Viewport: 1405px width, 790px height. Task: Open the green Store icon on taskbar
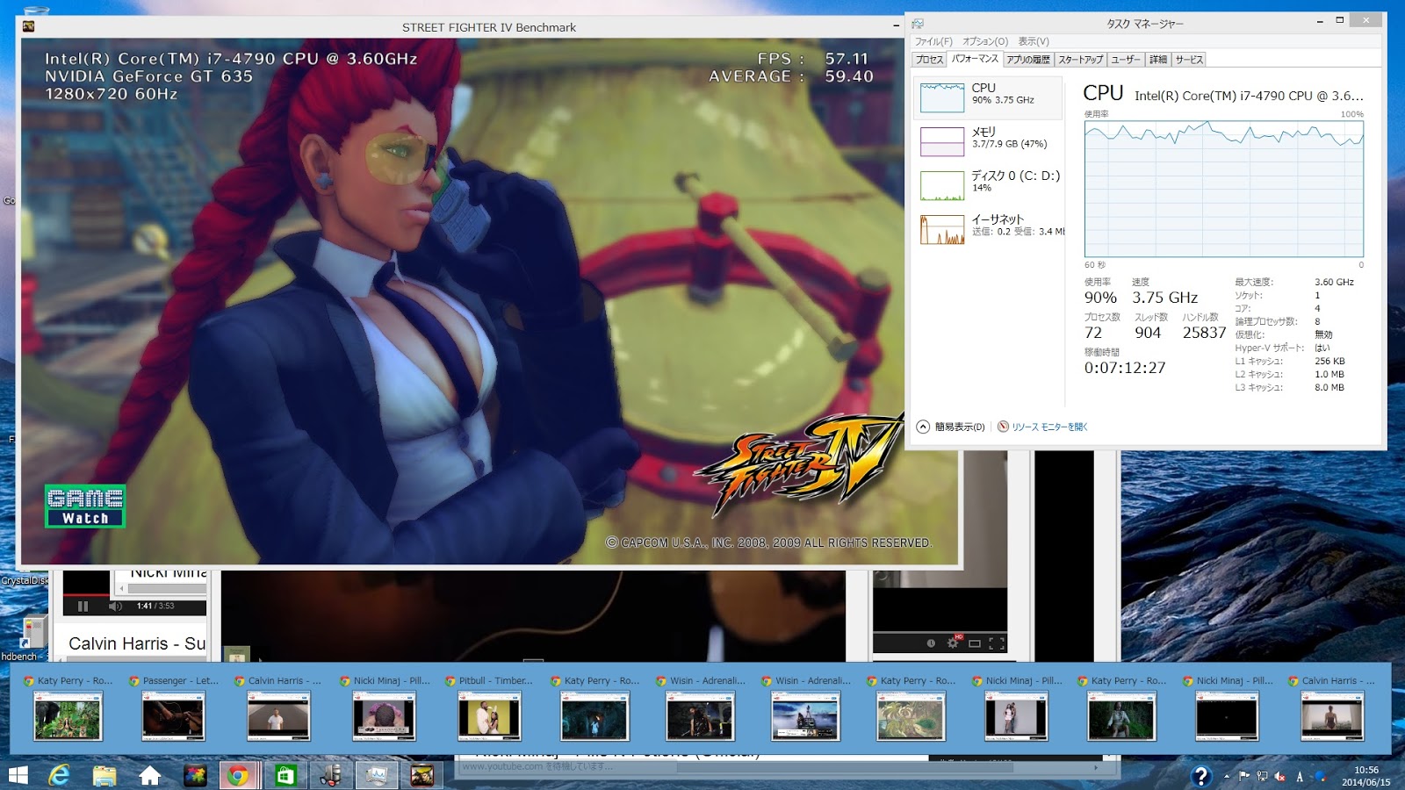point(285,775)
